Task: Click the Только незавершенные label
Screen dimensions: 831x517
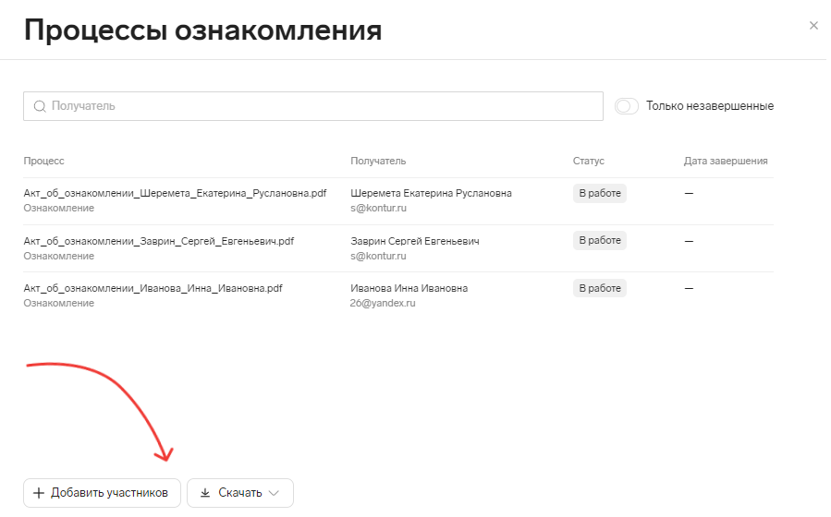Action: (x=710, y=106)
